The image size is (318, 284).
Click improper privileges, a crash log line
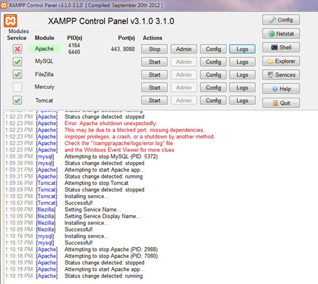[139, 137]
